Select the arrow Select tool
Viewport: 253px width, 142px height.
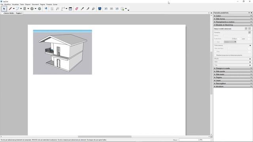[4, 9]
